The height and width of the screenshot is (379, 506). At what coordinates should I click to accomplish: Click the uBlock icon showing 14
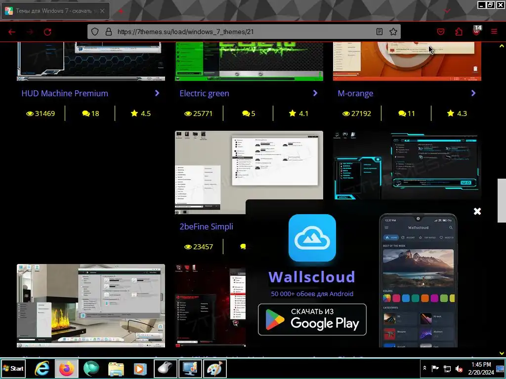point(477,31)
